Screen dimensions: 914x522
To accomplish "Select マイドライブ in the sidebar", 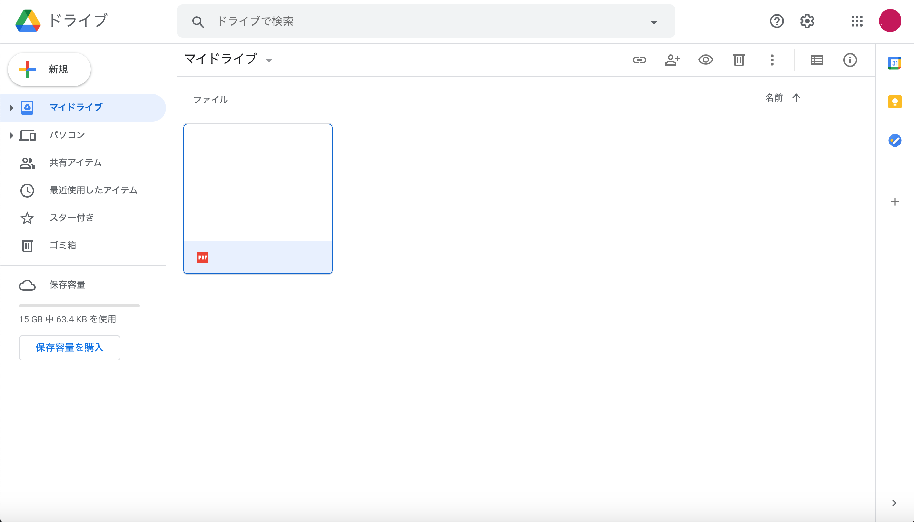I will click(x=83, y=108).
